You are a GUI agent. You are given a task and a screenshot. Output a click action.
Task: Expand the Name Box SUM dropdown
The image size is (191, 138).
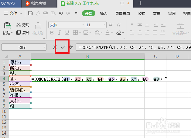(x=45, y=47)
